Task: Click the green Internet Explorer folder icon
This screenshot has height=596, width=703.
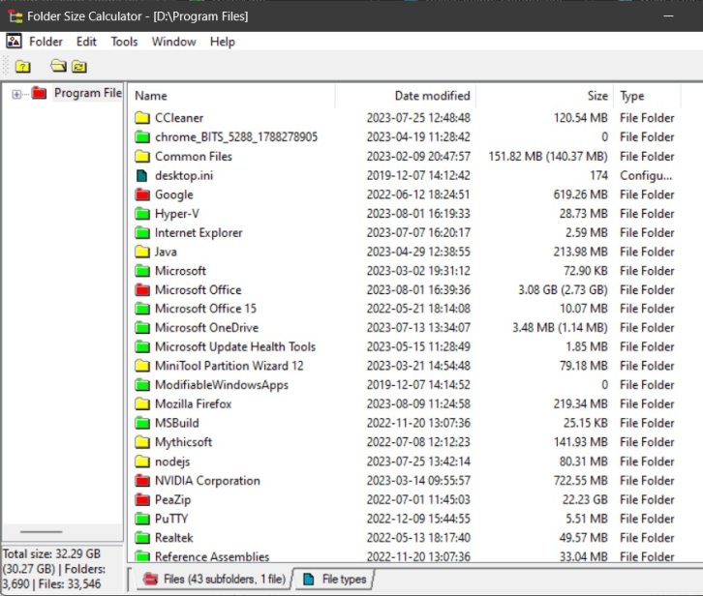Action: pos(142,232)
